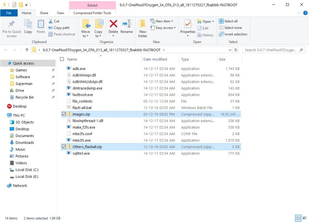Viewport: 309px width, 222px height.
Task: Open Network in navigation pane
Action: [20, 186]
